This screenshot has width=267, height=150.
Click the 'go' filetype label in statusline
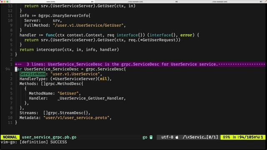pyautogui.click(x=145, y=137)
